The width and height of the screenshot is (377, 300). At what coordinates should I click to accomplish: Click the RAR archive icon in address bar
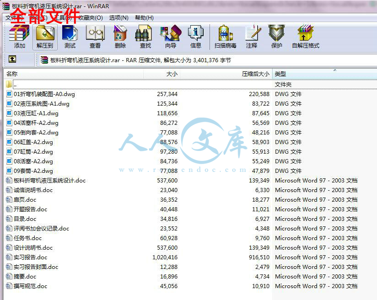(44, 60)
